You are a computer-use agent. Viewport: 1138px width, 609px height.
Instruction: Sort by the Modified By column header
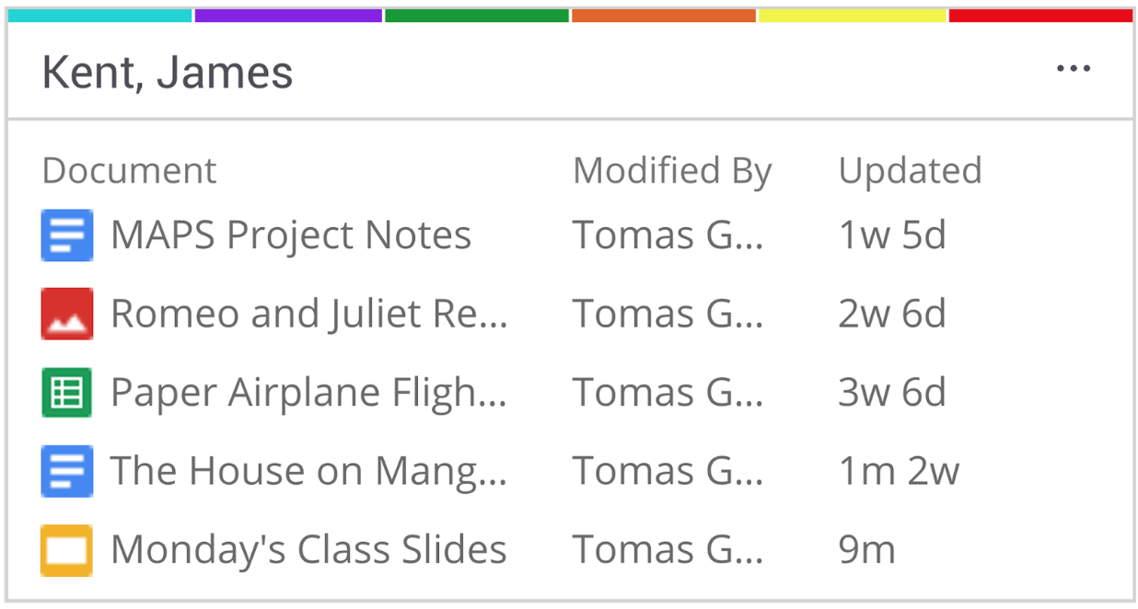[672, 170]
